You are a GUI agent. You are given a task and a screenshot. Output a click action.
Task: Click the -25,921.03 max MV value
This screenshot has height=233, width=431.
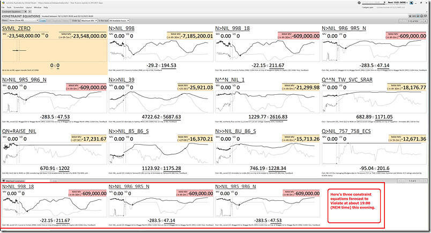(201, 87)
